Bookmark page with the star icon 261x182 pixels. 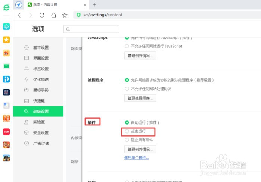[65, 15]
